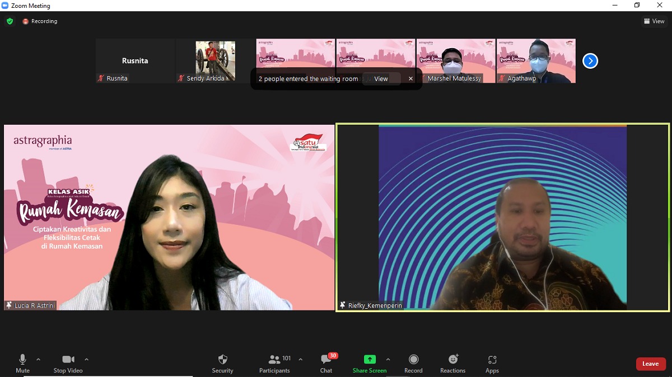This screenshot has height=377, width=672.
Task: Open the View layout menu
Action: pyautogui.click(x=654, y=21)
